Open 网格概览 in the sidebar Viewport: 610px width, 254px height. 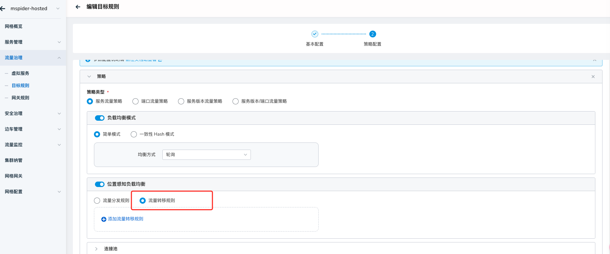pyautogui.click(x=14, y=27)
